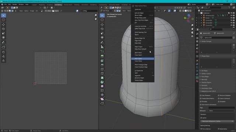Viewport: 236px width, 132px height.
Task: Select the Poly Build tool
Action: 102,78
